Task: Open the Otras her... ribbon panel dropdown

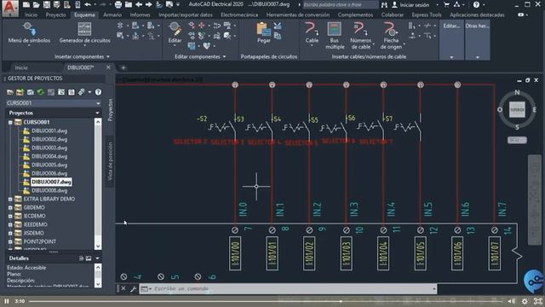Action: [x=477, y=40]
